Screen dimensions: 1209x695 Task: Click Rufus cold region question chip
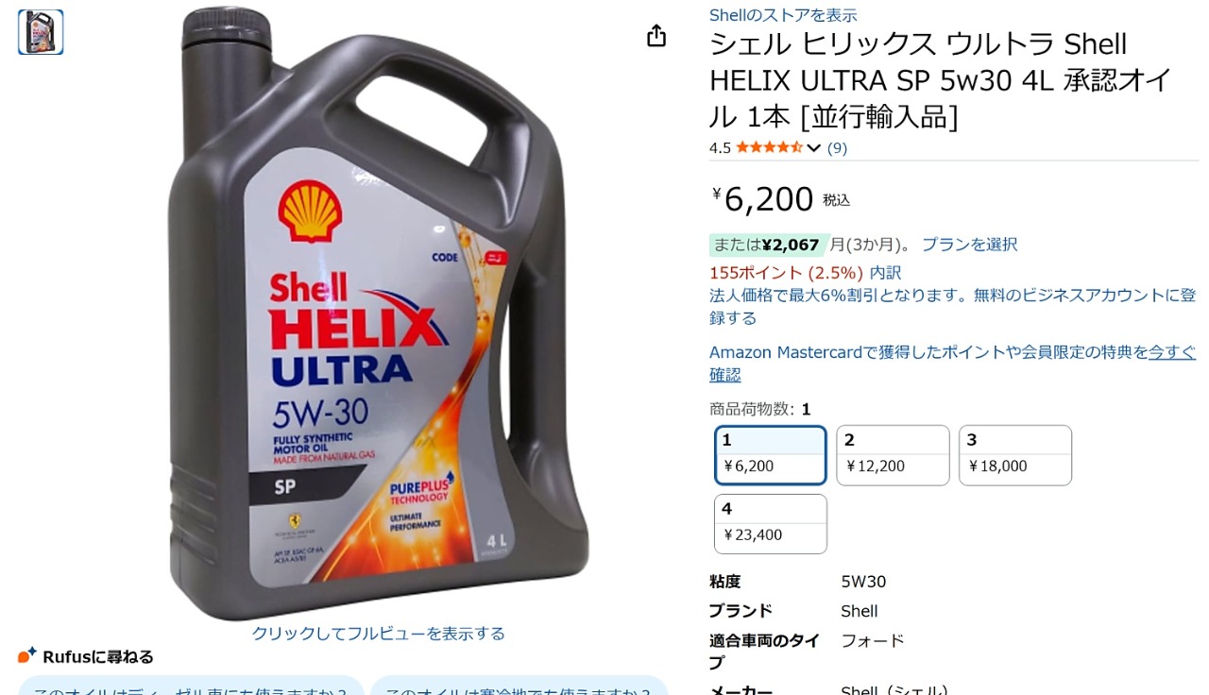[x=519, y=687]
